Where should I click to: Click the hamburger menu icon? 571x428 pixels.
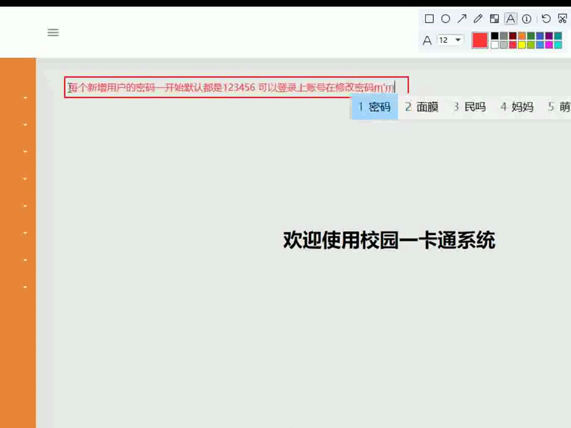click(x=53, y=32)
